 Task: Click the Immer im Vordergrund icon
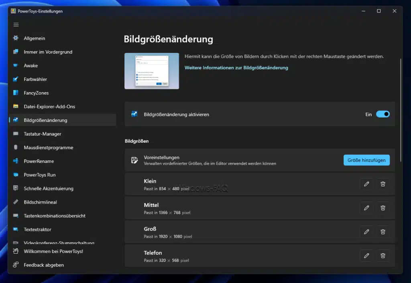pos(16,52)
